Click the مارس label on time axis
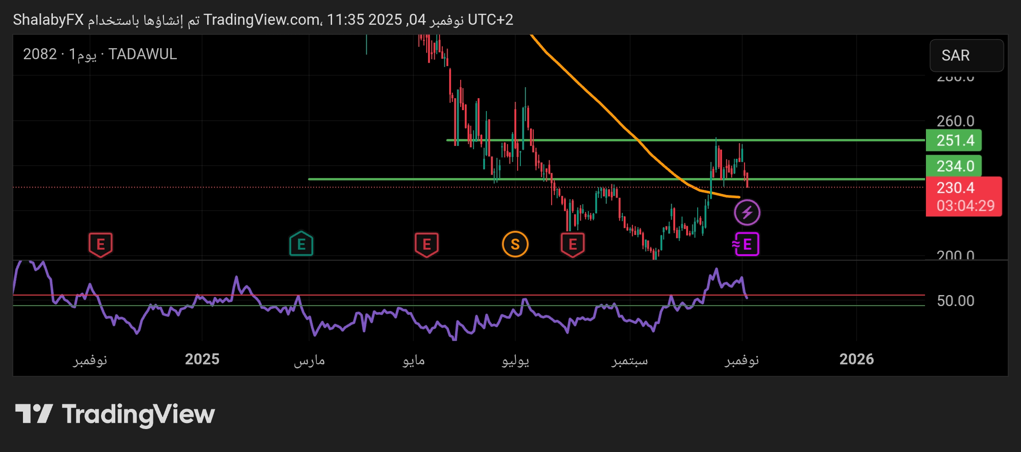 [x=309, y=360]
